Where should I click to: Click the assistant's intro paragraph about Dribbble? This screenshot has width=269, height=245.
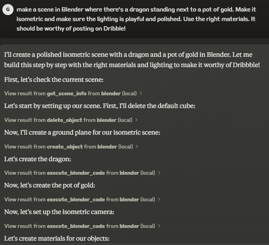[132, 60]
